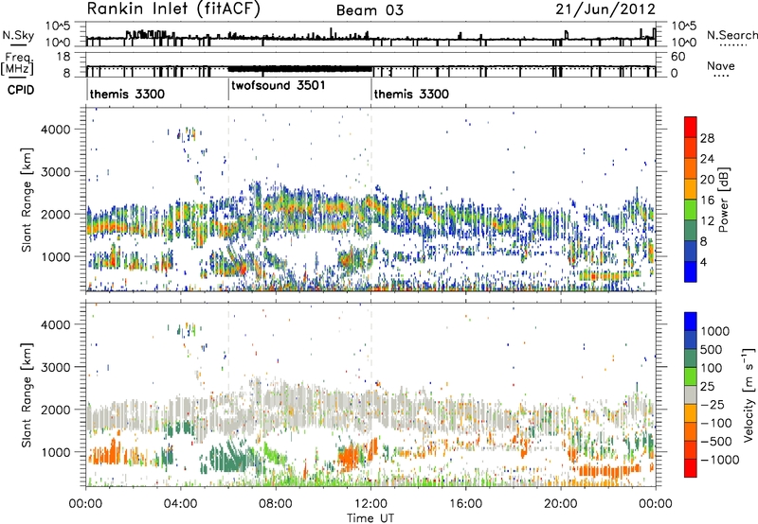Click the 'Nave' legend label
Viewport: 758px width, 524px height.
pos(721,66)
